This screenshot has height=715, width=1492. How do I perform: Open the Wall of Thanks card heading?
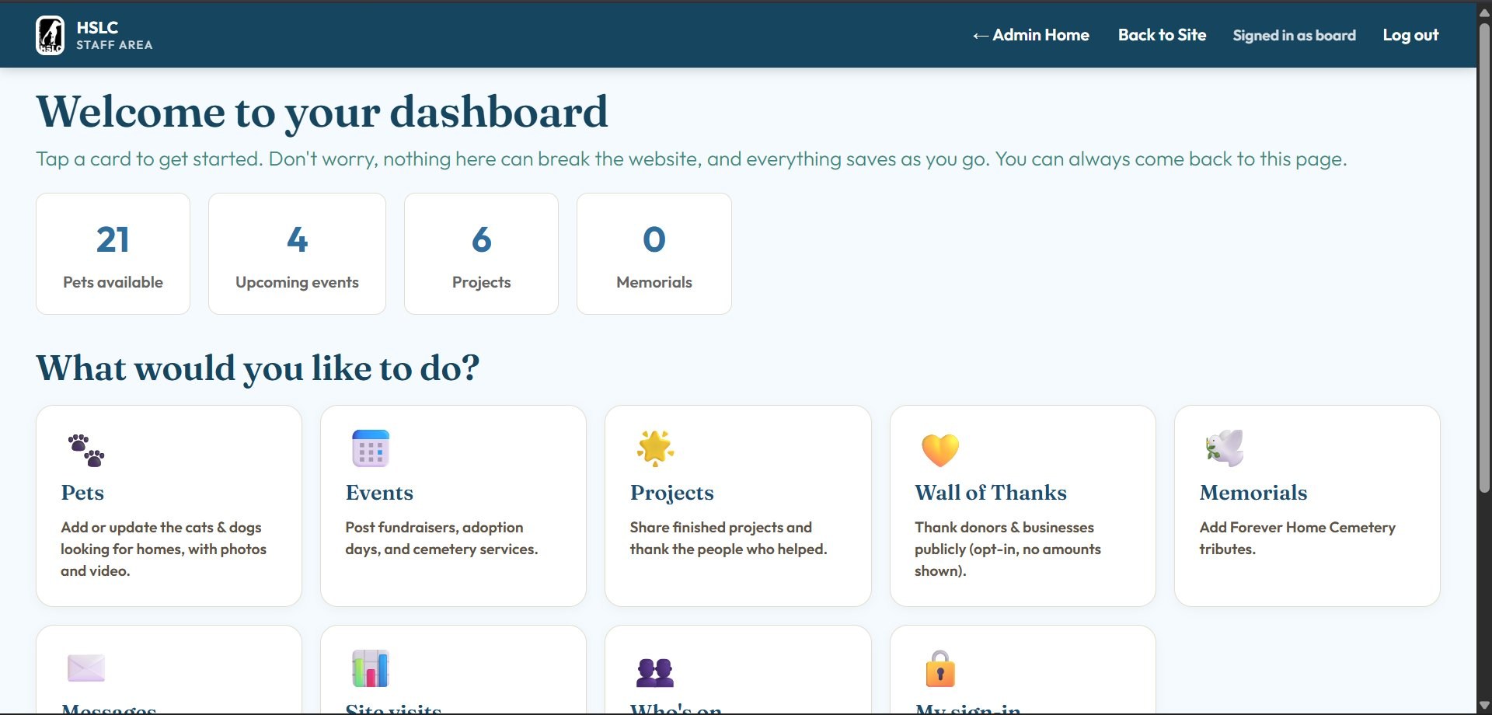coord(991,493)
